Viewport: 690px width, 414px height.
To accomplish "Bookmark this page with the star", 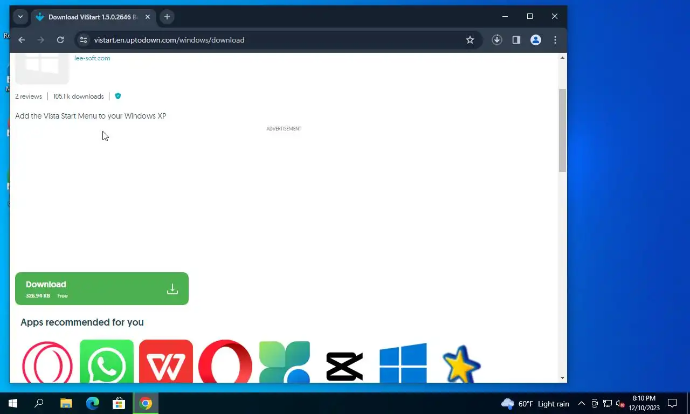I will pyautogui.click(x=470, y=40).
